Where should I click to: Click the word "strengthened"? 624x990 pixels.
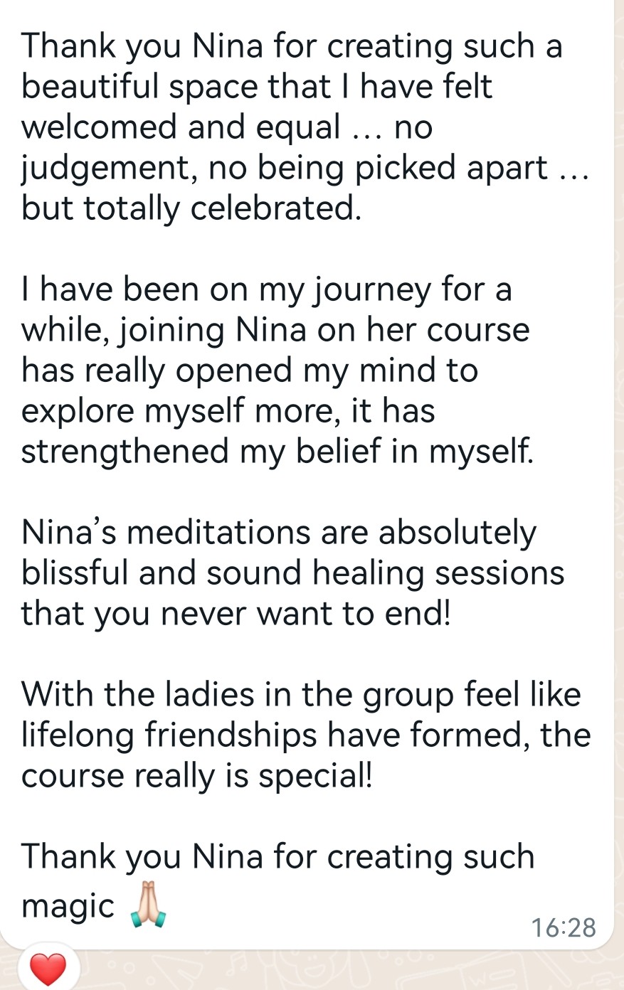125,452
